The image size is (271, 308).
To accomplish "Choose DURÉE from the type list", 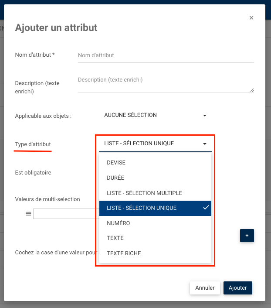I will click(x=115, y=178).
